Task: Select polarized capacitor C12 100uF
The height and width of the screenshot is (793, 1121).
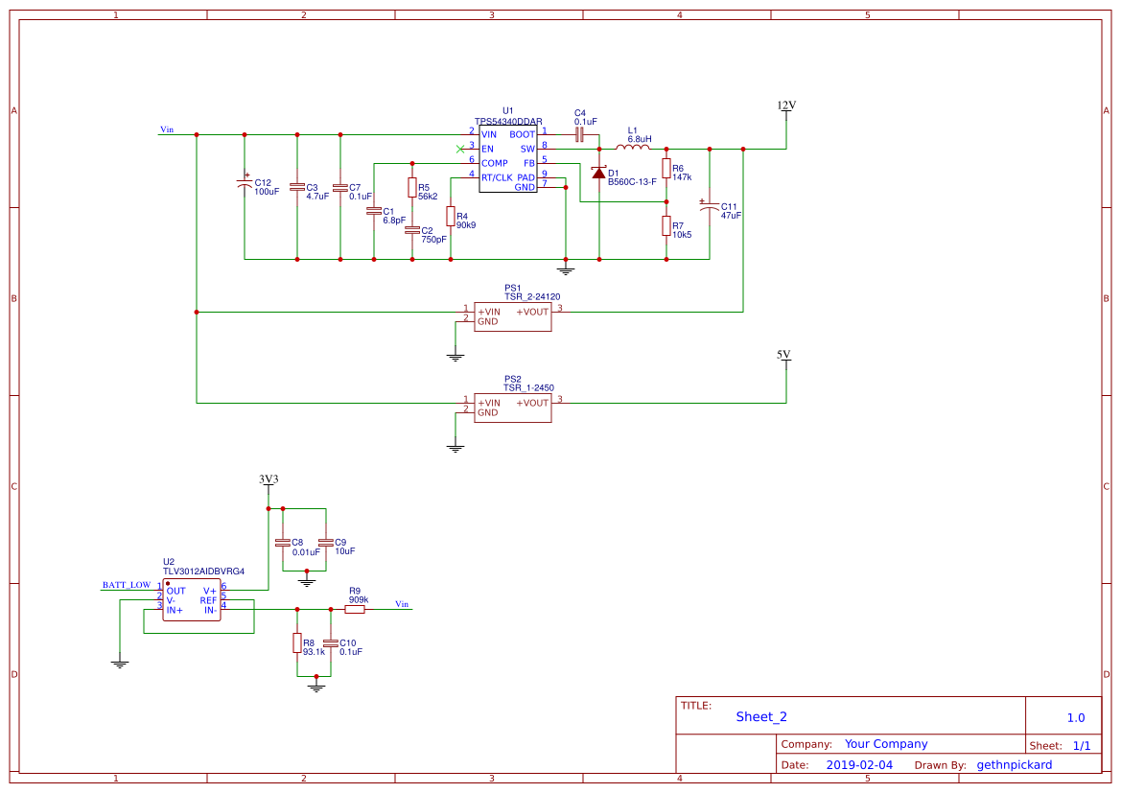Action: coord(243,184)
